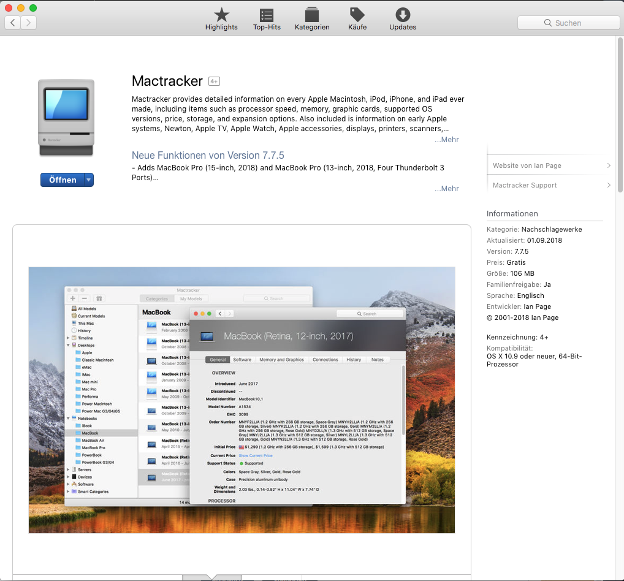The height and width of the screenshot is (581, 624).
Task: Click the Neue Funktionen von Version 7.7.5 heading
Action: coord(208,155)
